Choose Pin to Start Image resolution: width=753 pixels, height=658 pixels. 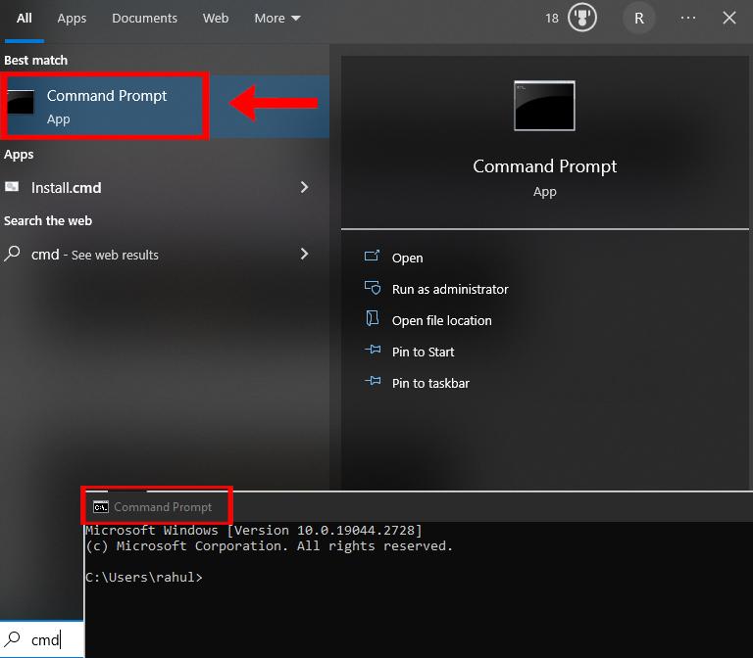pyautogui.click(x=424, y=352)
